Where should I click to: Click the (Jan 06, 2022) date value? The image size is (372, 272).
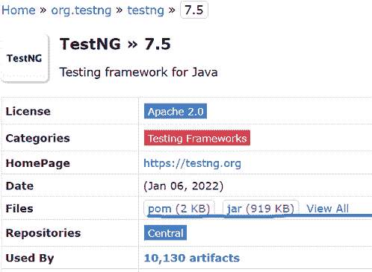(184, 186)
